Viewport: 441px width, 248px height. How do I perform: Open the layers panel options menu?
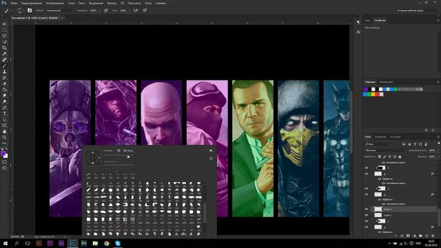coord(438,137)
